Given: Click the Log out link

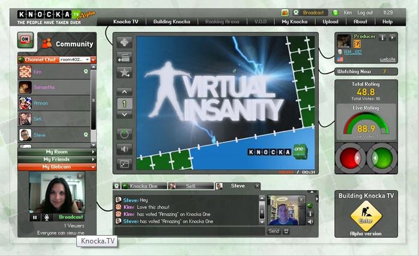Looking at the screenshot, I should 365,13.
